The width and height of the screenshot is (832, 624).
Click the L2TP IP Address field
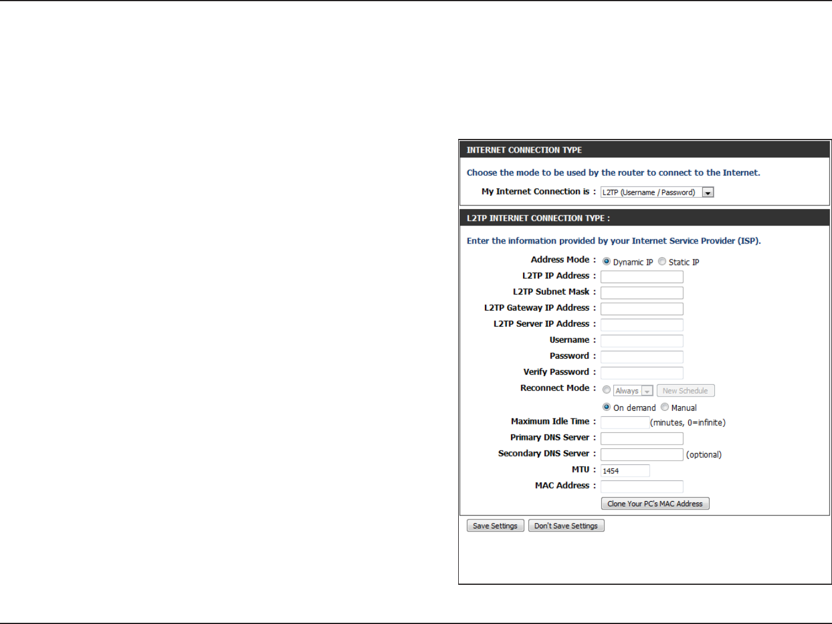click(x=642, y=277)
